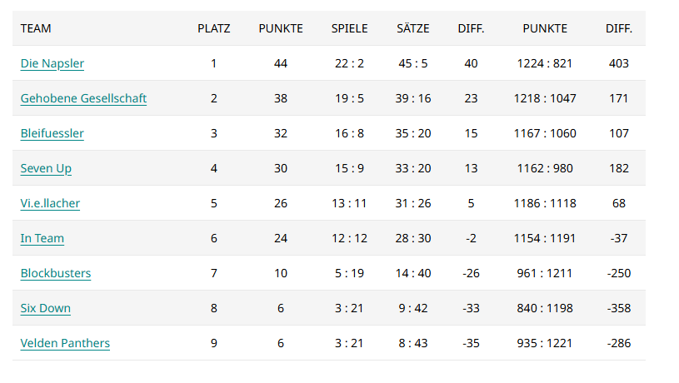679x383 pixels.
Task: Open the Die Napsler team link
Action: tap(52, 63)
